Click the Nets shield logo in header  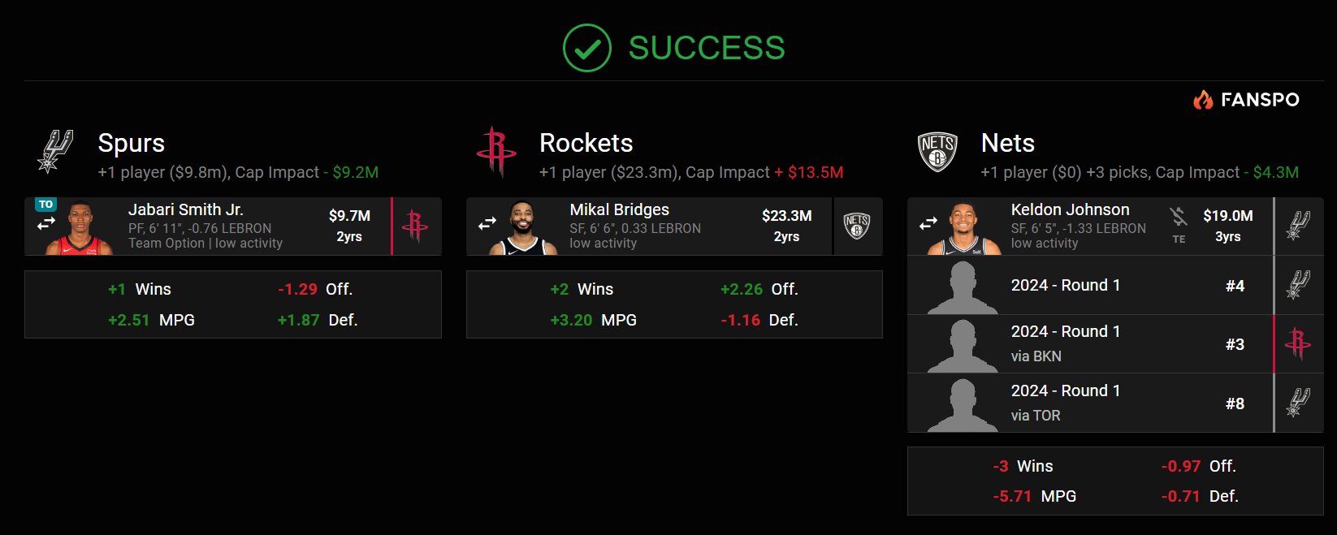937,151
